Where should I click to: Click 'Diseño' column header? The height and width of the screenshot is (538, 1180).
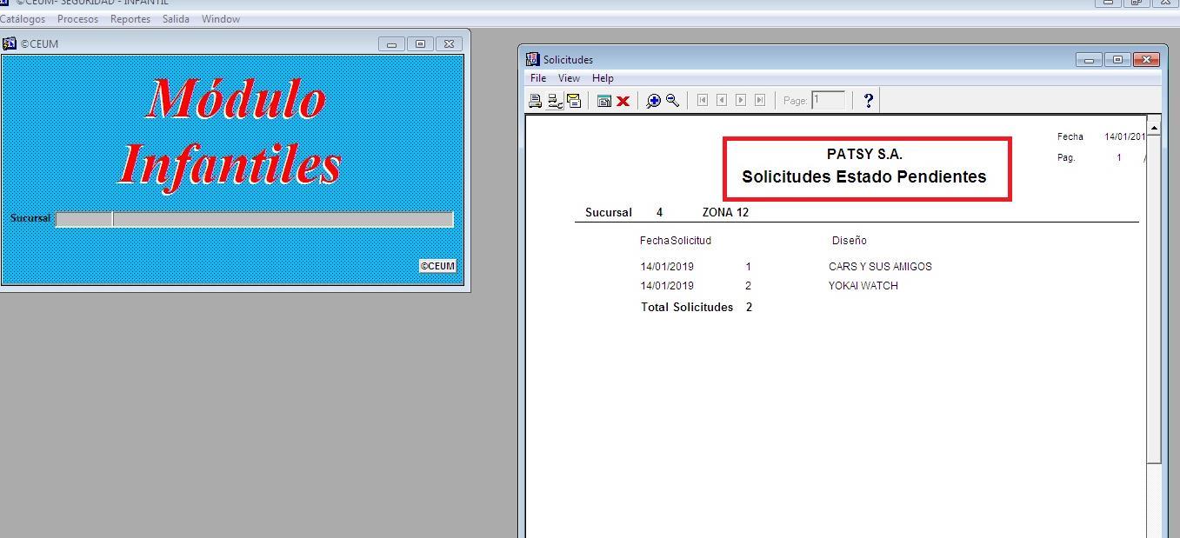tap(849, 241)
